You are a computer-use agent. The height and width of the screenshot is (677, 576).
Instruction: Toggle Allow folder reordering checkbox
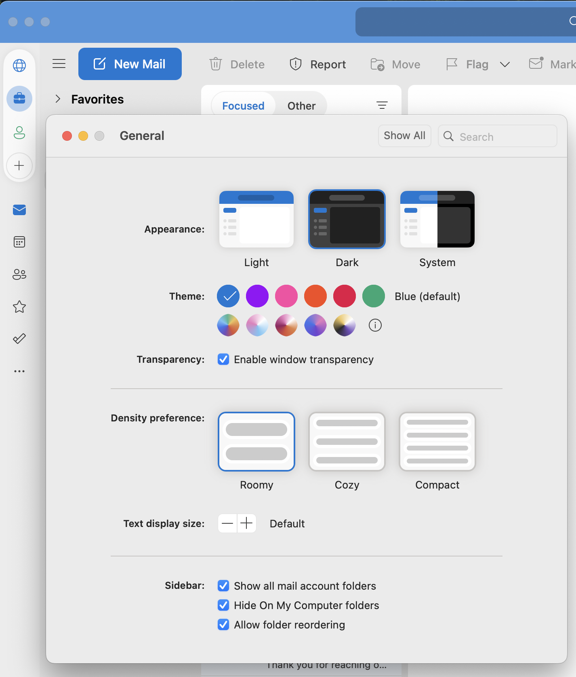tap(223, 624)
